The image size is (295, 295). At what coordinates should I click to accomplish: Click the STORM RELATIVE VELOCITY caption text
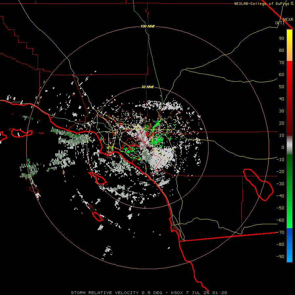(x=105, y=293)
